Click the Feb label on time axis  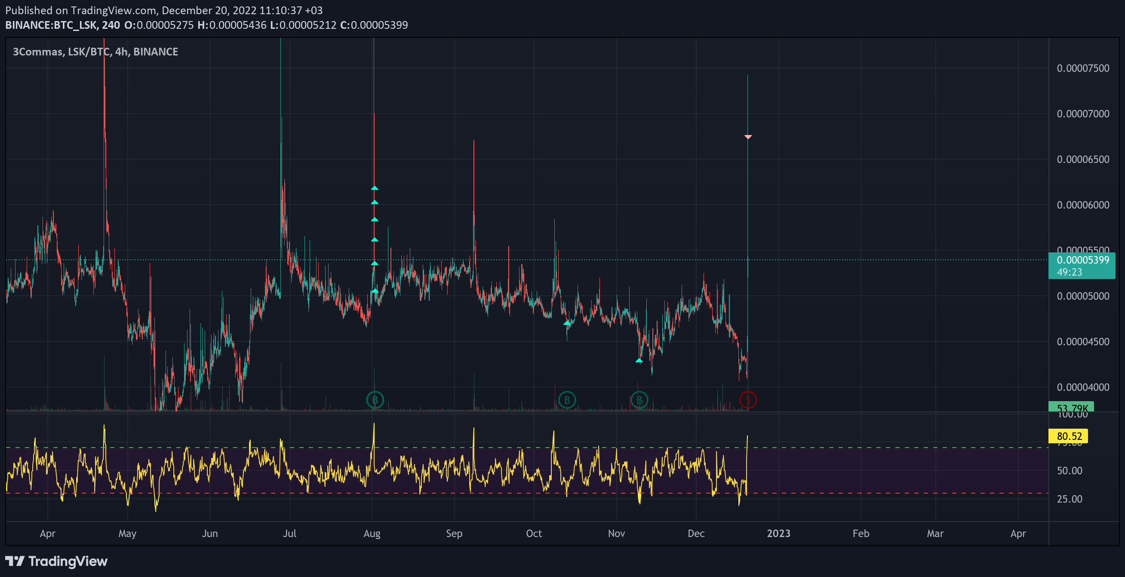pyautogui.click(x=861, y=533)
